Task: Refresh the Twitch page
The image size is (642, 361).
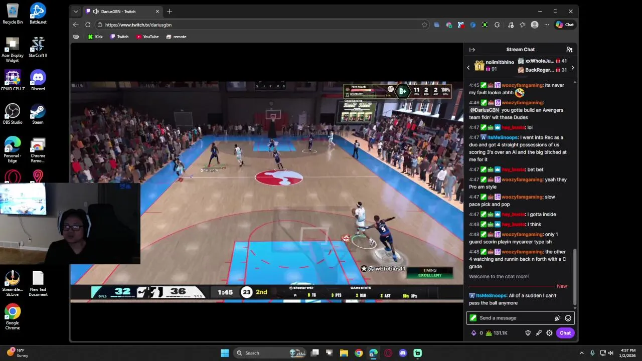Action: 88,25
